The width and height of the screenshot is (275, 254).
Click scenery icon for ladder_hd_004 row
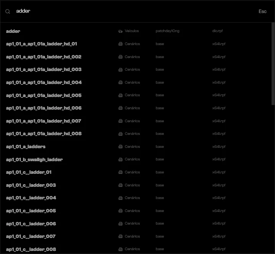click(x=120, y=82)
